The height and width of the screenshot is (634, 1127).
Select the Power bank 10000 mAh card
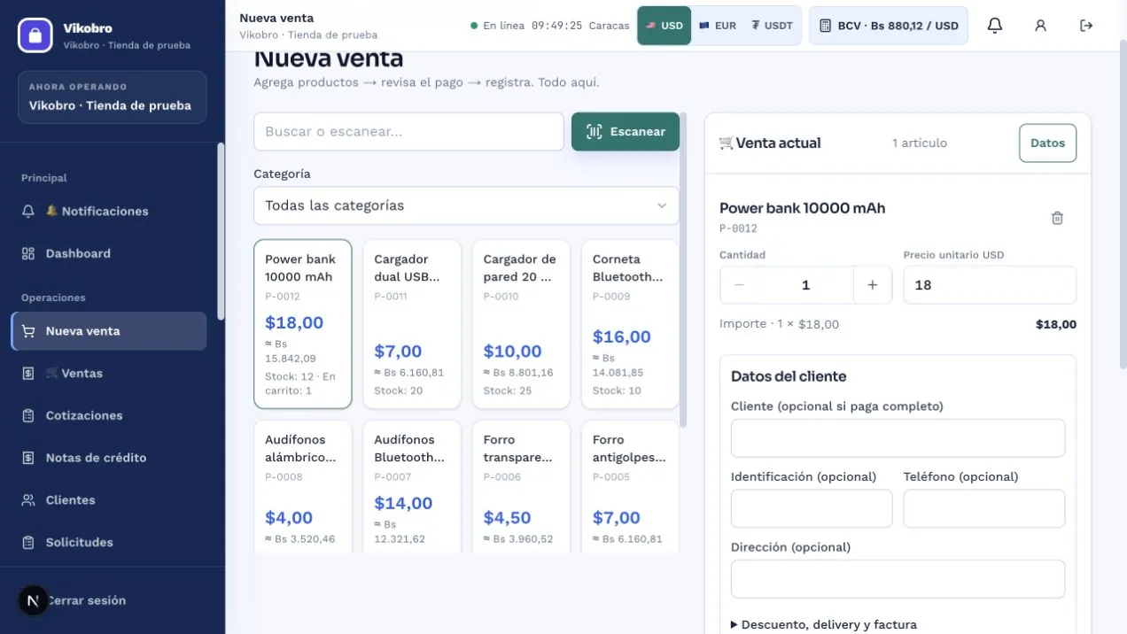click(x=303, y=324)
